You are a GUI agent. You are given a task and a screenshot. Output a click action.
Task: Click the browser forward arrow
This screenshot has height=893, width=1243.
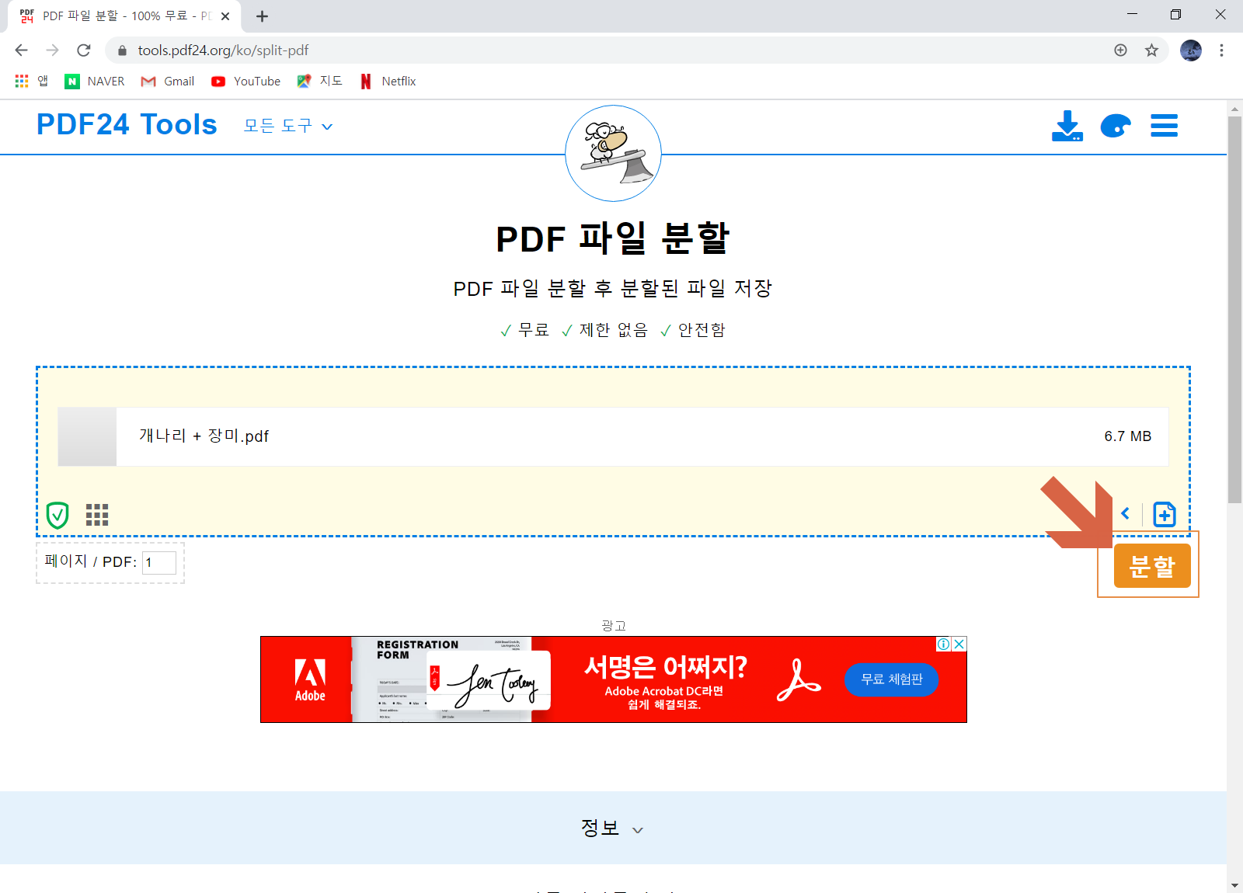pos(52,50)
